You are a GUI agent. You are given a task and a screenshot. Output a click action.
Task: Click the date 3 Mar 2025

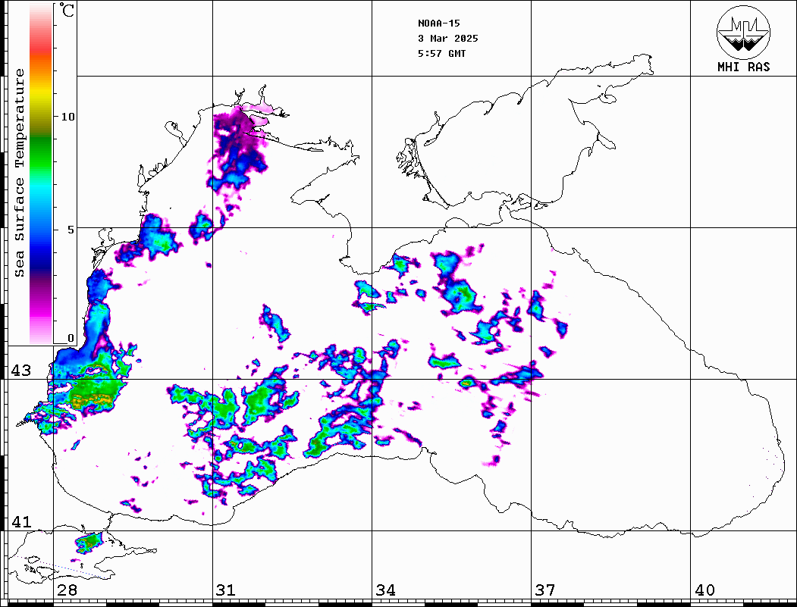pos(448,38)
